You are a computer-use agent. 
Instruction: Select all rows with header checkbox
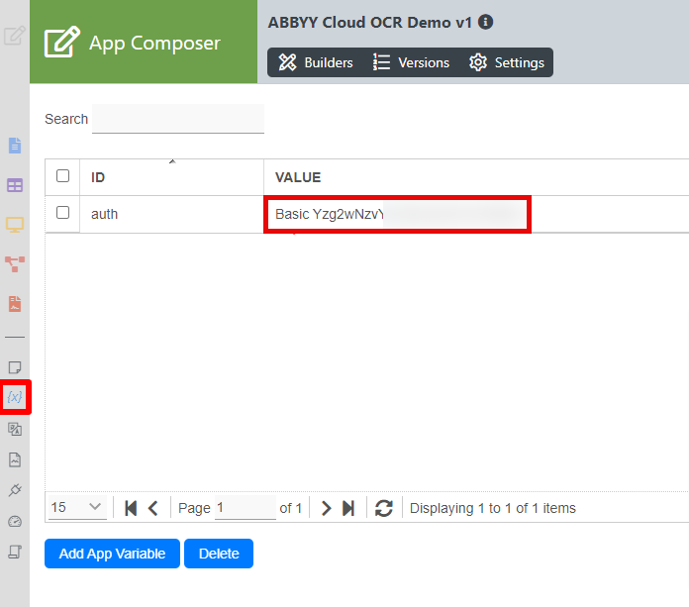pyautogui.click(x=62, y=176)
